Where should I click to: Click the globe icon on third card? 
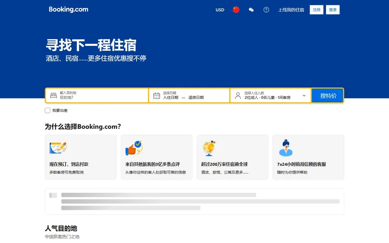(209, 148)
